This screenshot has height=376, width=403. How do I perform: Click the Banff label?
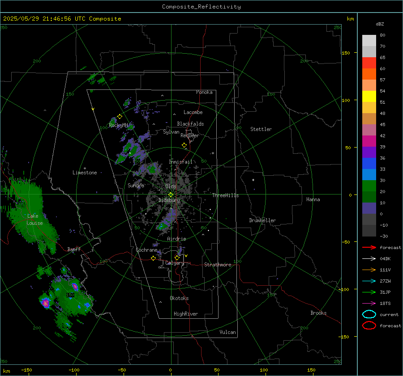tap(74, 249)
